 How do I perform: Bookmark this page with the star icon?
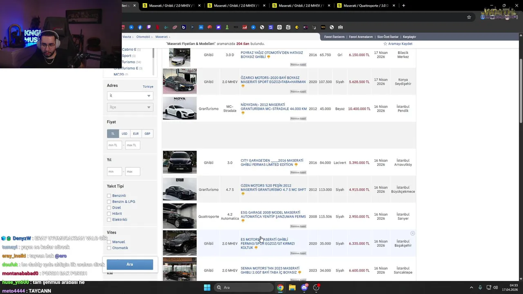(x=469, y=17)
